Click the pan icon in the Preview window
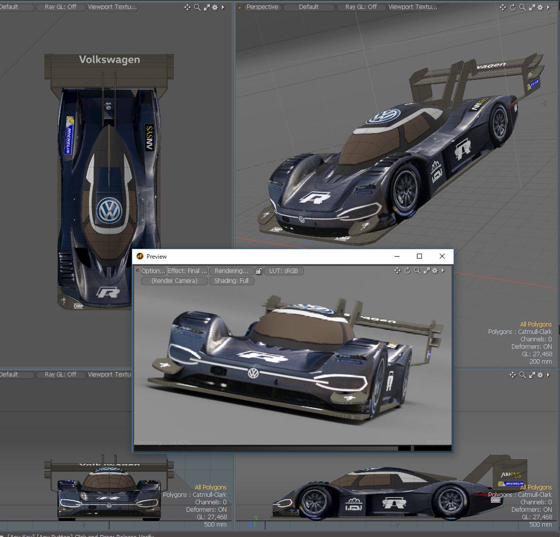560x537 pixels. (x=397, y=270)
